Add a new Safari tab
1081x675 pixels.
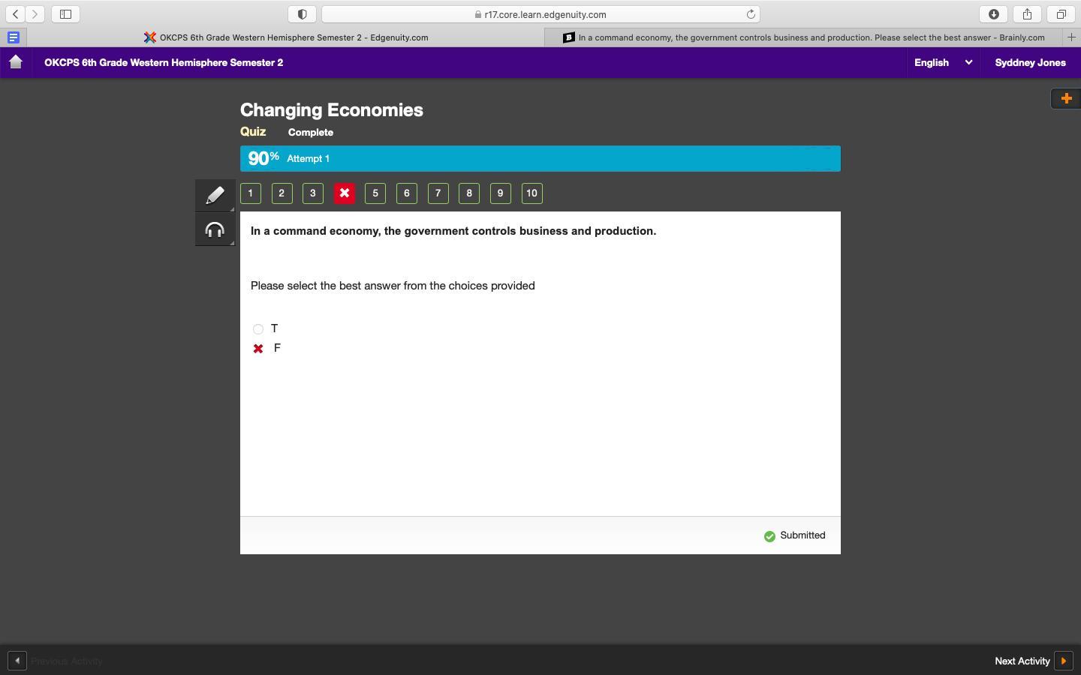(1071, 37)
